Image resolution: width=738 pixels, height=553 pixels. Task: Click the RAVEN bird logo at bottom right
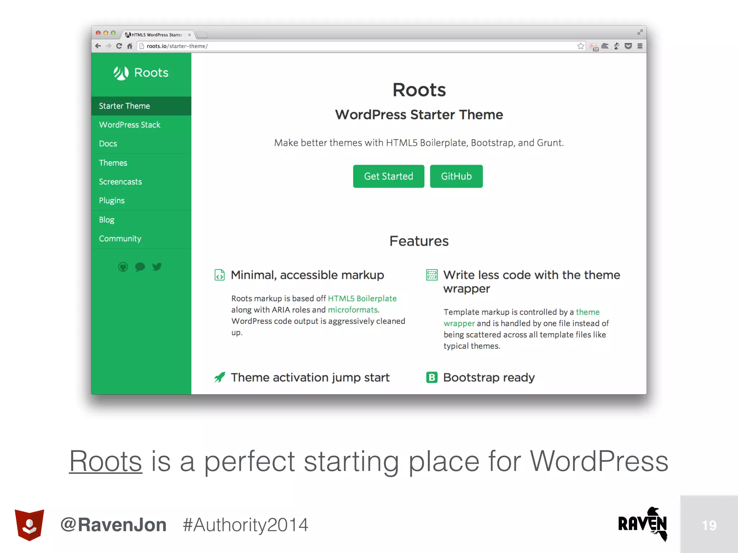(643, 524)
